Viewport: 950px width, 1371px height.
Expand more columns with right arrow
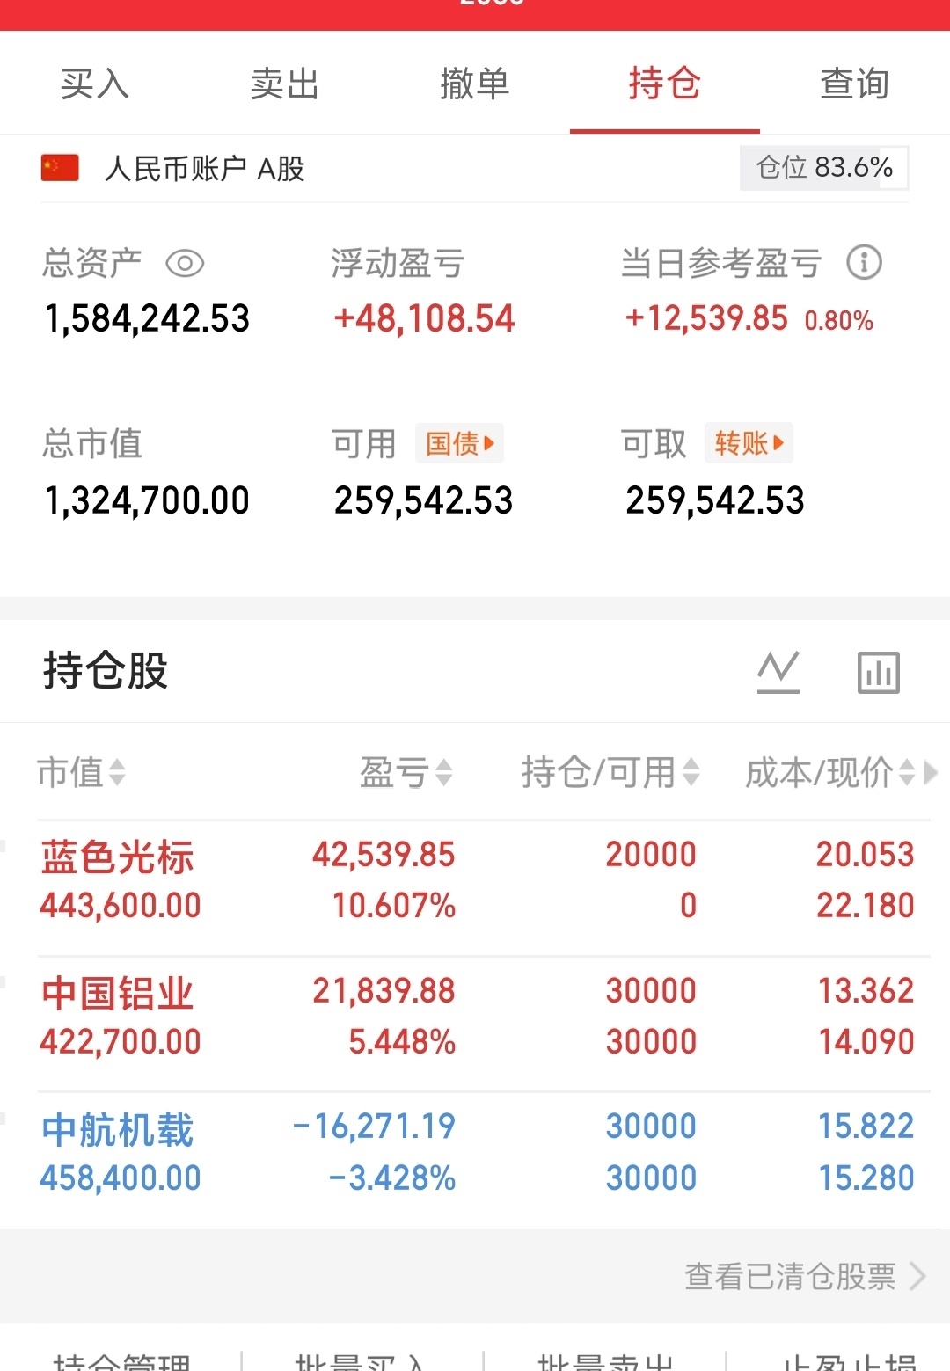930,773
